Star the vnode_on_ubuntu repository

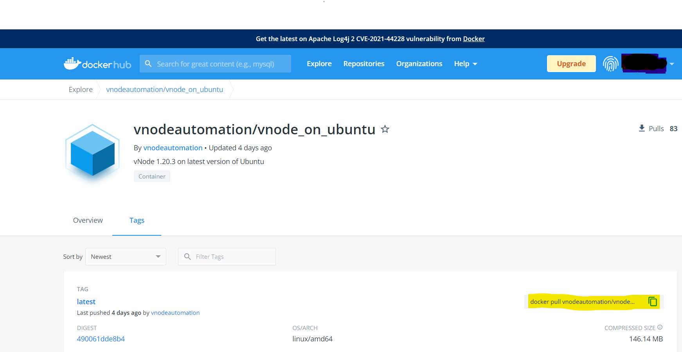click(x=385, y=129)
